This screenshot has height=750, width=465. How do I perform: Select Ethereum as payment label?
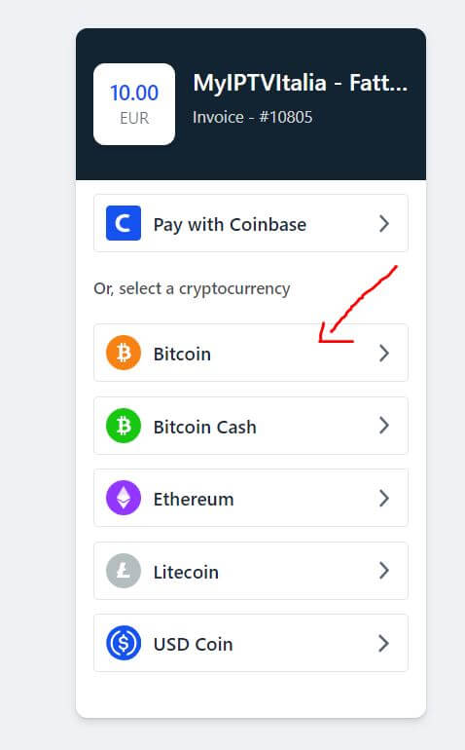click(x=194, y=500)
